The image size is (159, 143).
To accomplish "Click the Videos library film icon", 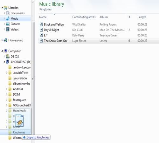I will pos(8,29).
